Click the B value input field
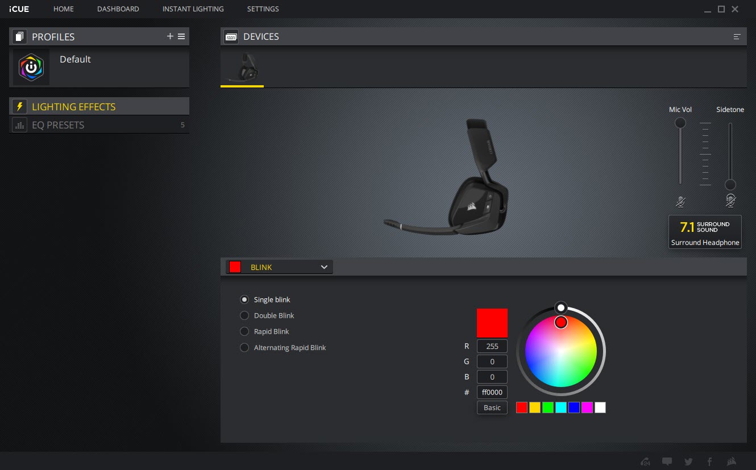The height and width of the screenshot is (470, 756). (x=492, y=377)
